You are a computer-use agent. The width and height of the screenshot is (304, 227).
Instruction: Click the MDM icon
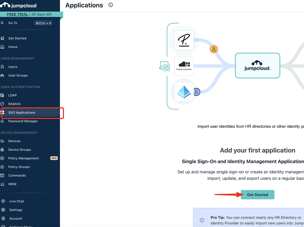click(2, 184)
